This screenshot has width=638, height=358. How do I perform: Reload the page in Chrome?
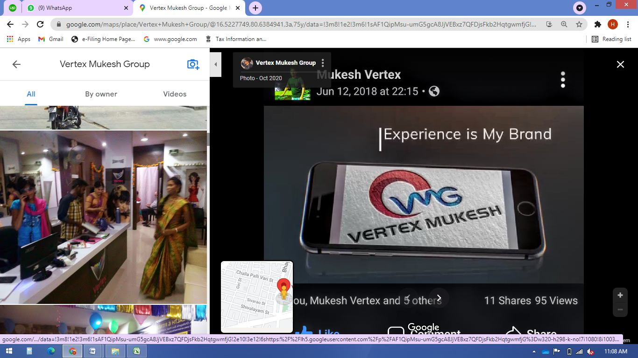(x=40, y=24)
